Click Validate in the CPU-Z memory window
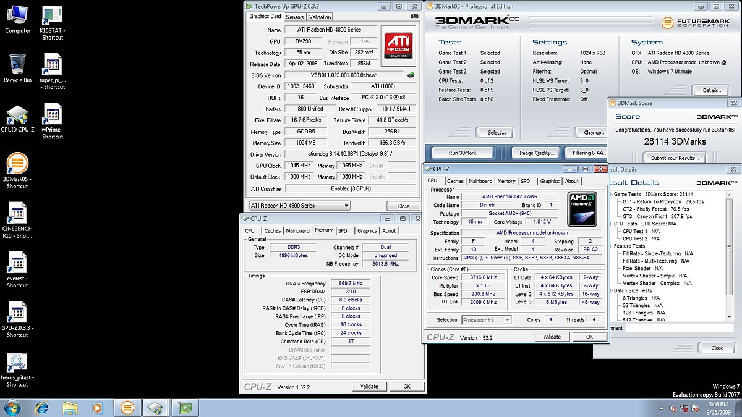Image resolution: width=742 pixels, height=417 pixels. [x=369, y=386]
